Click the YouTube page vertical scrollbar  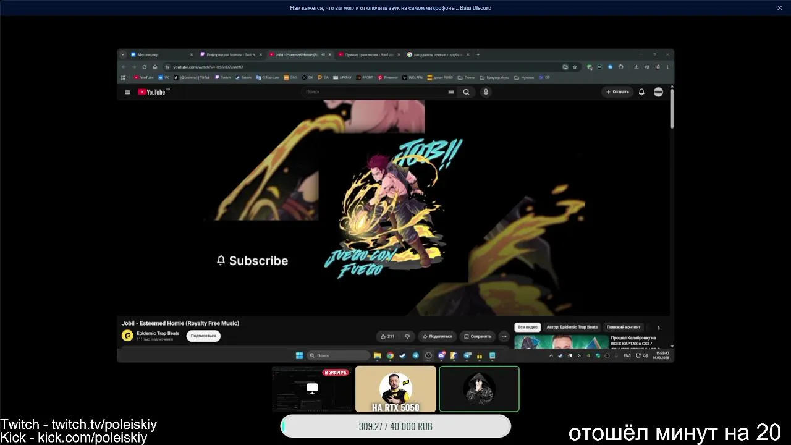pyautogui.click(x=672, y=108)
